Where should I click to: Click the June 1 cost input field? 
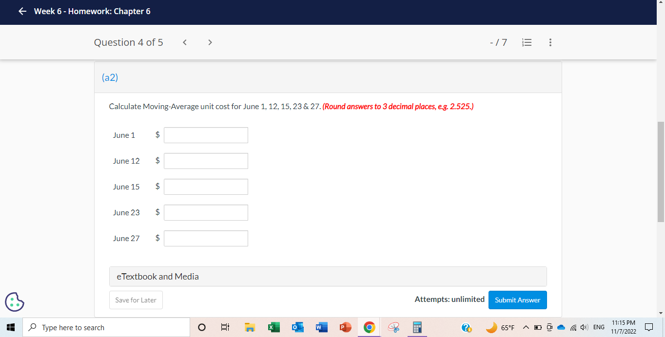pyautogui.click(x=206, y=135)
